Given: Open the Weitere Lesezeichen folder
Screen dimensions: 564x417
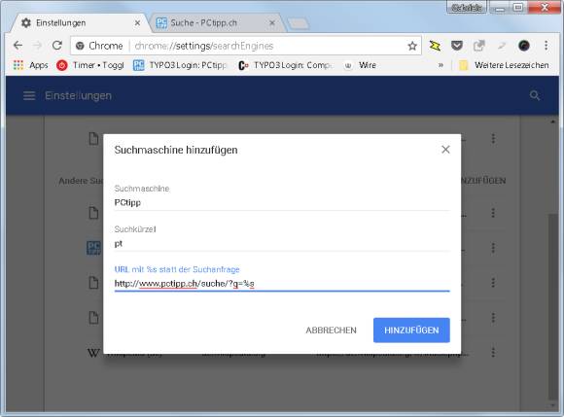Looking at the screenshot, I should coord(504,65).
